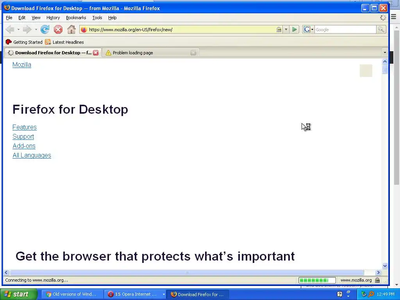The width and height of the screenshot is (400, 300).
Task: Open the list all tabs dropdown
Action: tap(385, 53)
